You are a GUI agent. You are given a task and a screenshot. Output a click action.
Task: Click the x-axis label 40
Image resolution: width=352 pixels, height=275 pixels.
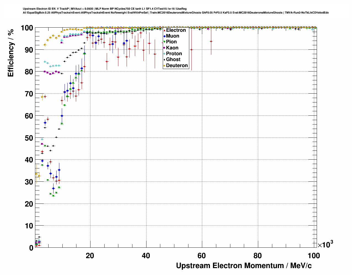(146, 256)
